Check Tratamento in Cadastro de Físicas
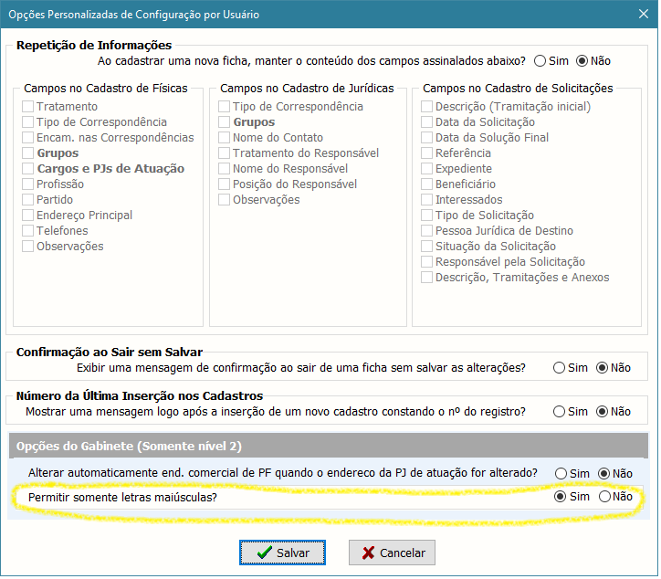Viewport: 661px width, 579px height. point(28,107)
